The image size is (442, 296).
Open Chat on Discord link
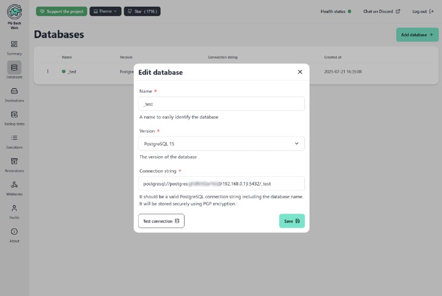tap(381, 11)
